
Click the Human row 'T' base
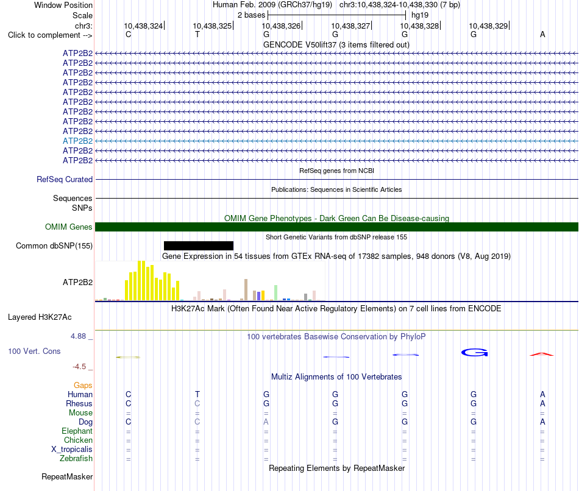pos(197,394)
